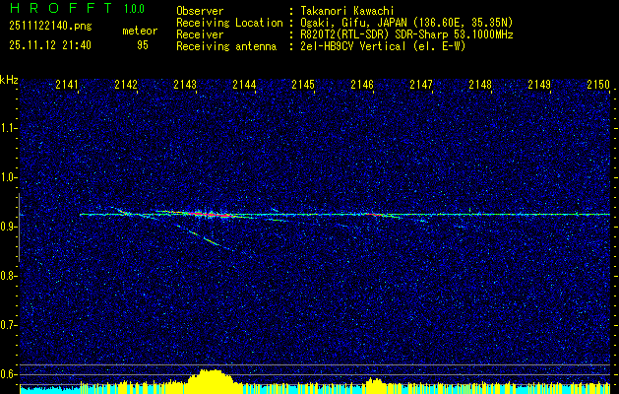Viewport: 619px width, 394px height.
Task: Click the observer name Takanori Kawachi
Action: (x=347, y=11)
